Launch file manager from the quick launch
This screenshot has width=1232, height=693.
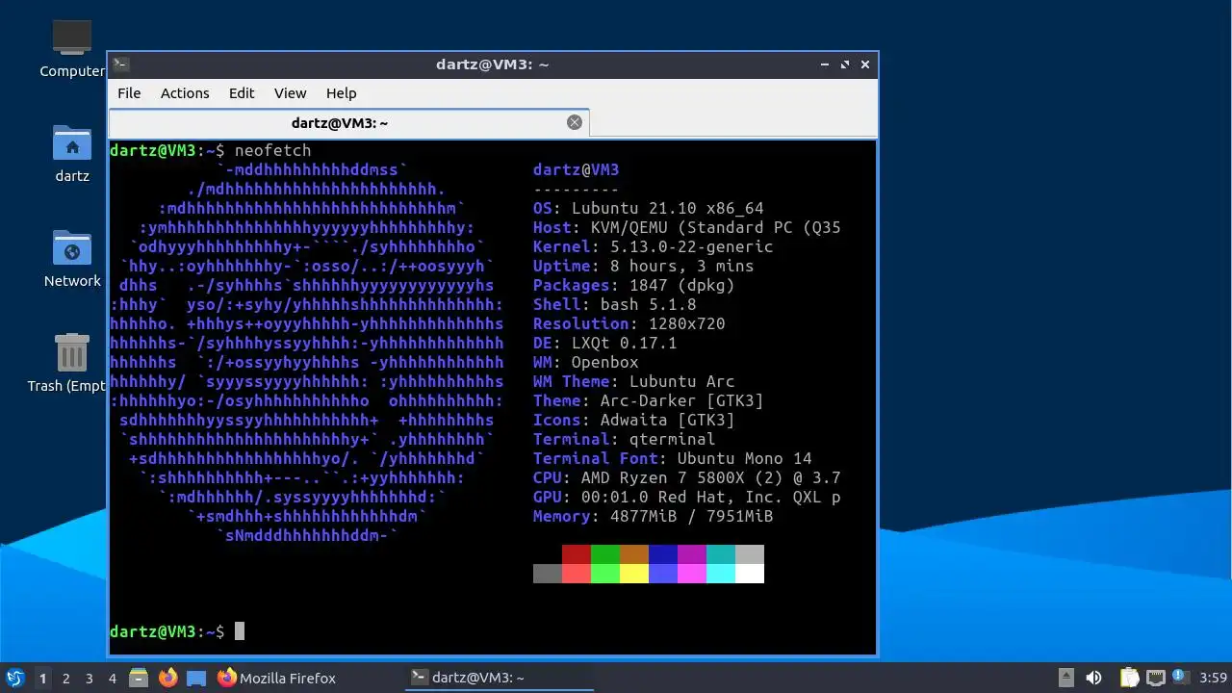click(x=139, y=678)
